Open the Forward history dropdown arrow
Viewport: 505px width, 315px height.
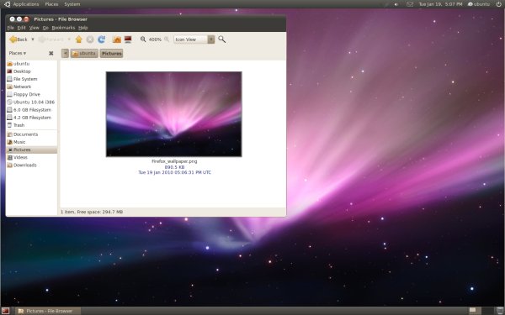[69, 39]
